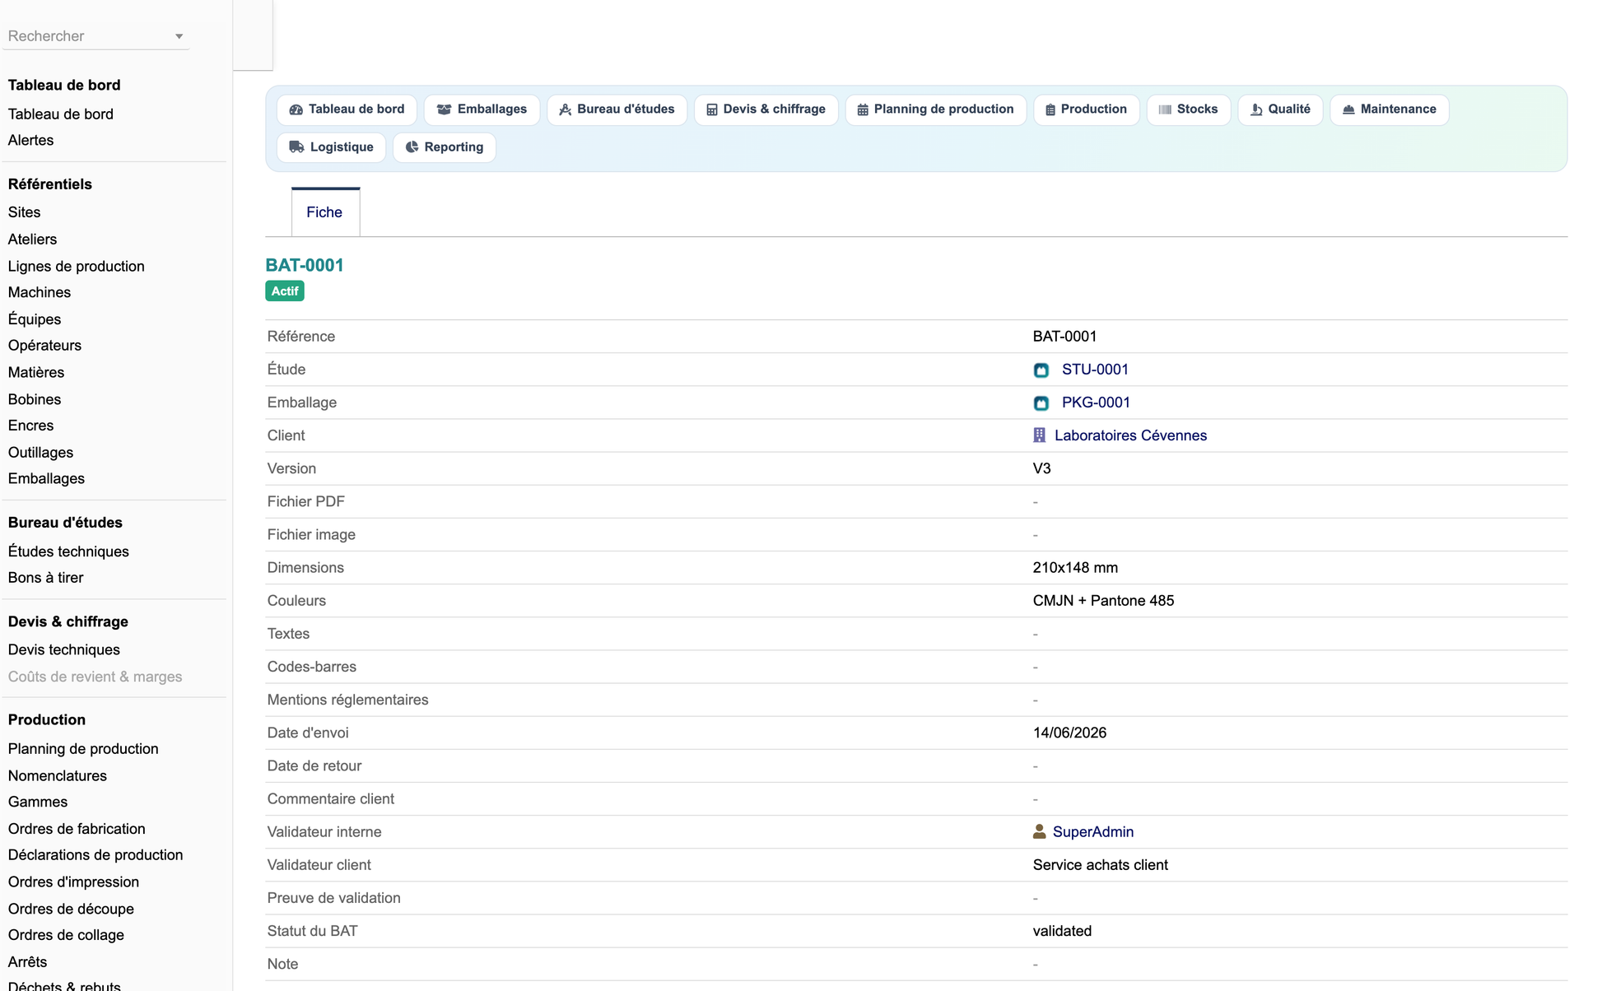Open Ordres de collage in sidebar
The width and height of the screenshot is (1602, 991).
[66, 935]
